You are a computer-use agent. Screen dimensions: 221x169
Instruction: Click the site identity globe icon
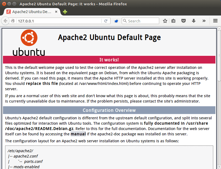[13, 21]
